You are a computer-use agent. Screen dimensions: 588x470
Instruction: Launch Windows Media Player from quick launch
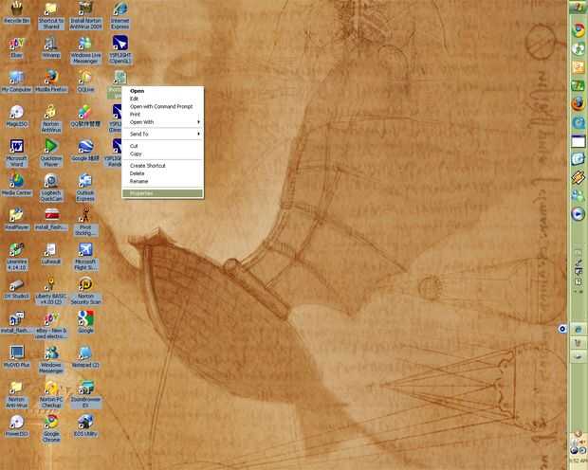pyautogui.click(x=578, y=213)
